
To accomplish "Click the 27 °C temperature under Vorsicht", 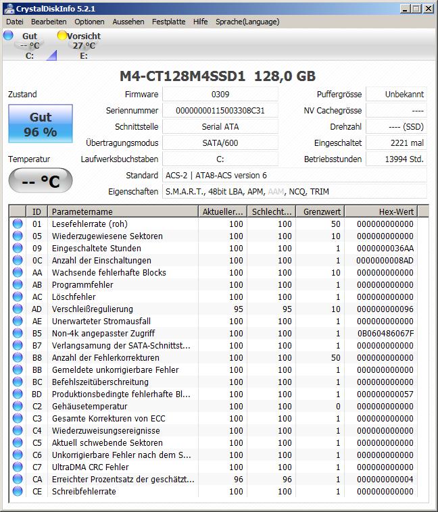I will coord(84,45).
